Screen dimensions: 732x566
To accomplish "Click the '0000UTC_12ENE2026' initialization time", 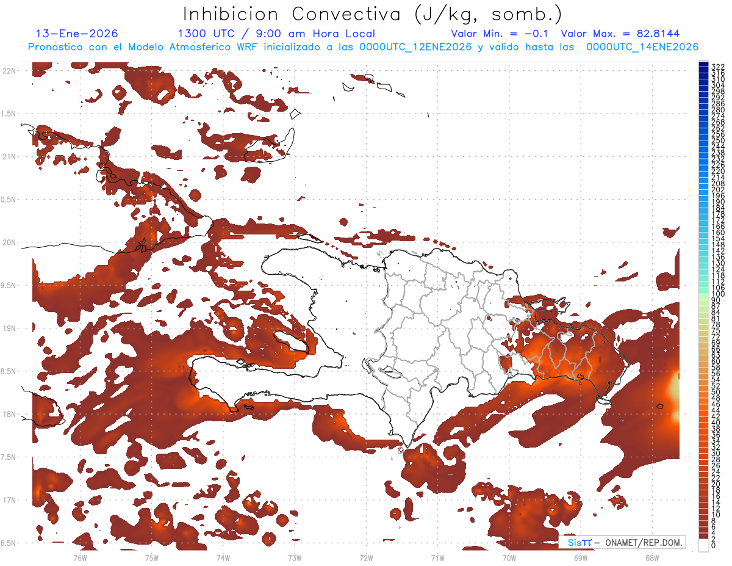I will [x=415, y=47].
